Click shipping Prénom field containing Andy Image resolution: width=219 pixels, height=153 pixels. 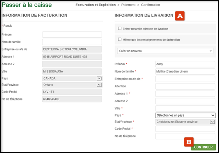pos(185,64)
